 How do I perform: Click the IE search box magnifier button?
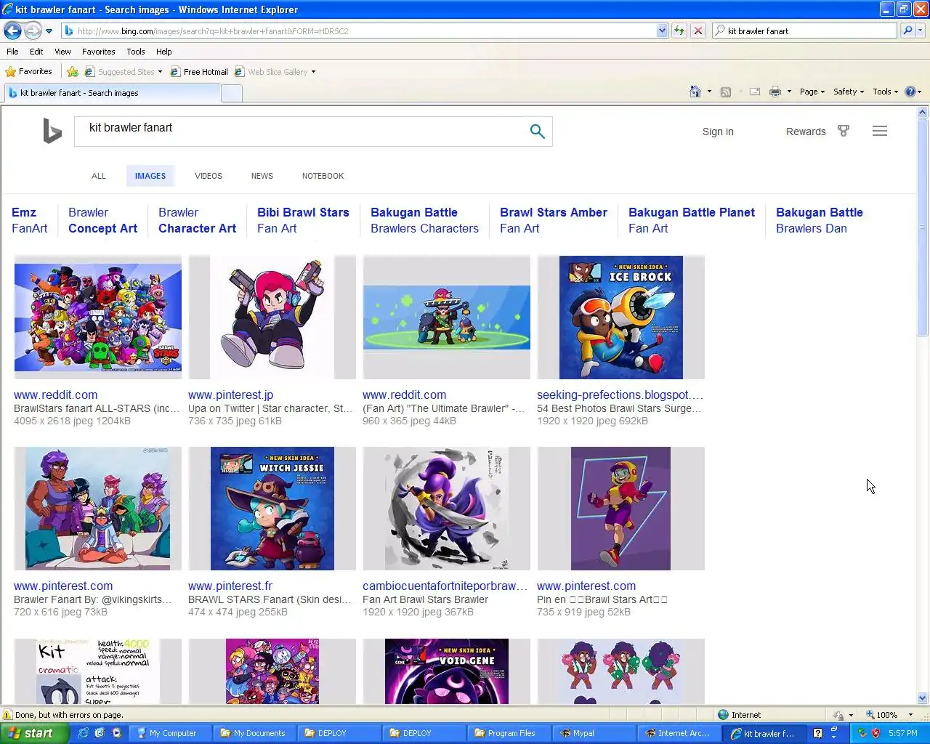pyautogui.click(x=907, y=31)
